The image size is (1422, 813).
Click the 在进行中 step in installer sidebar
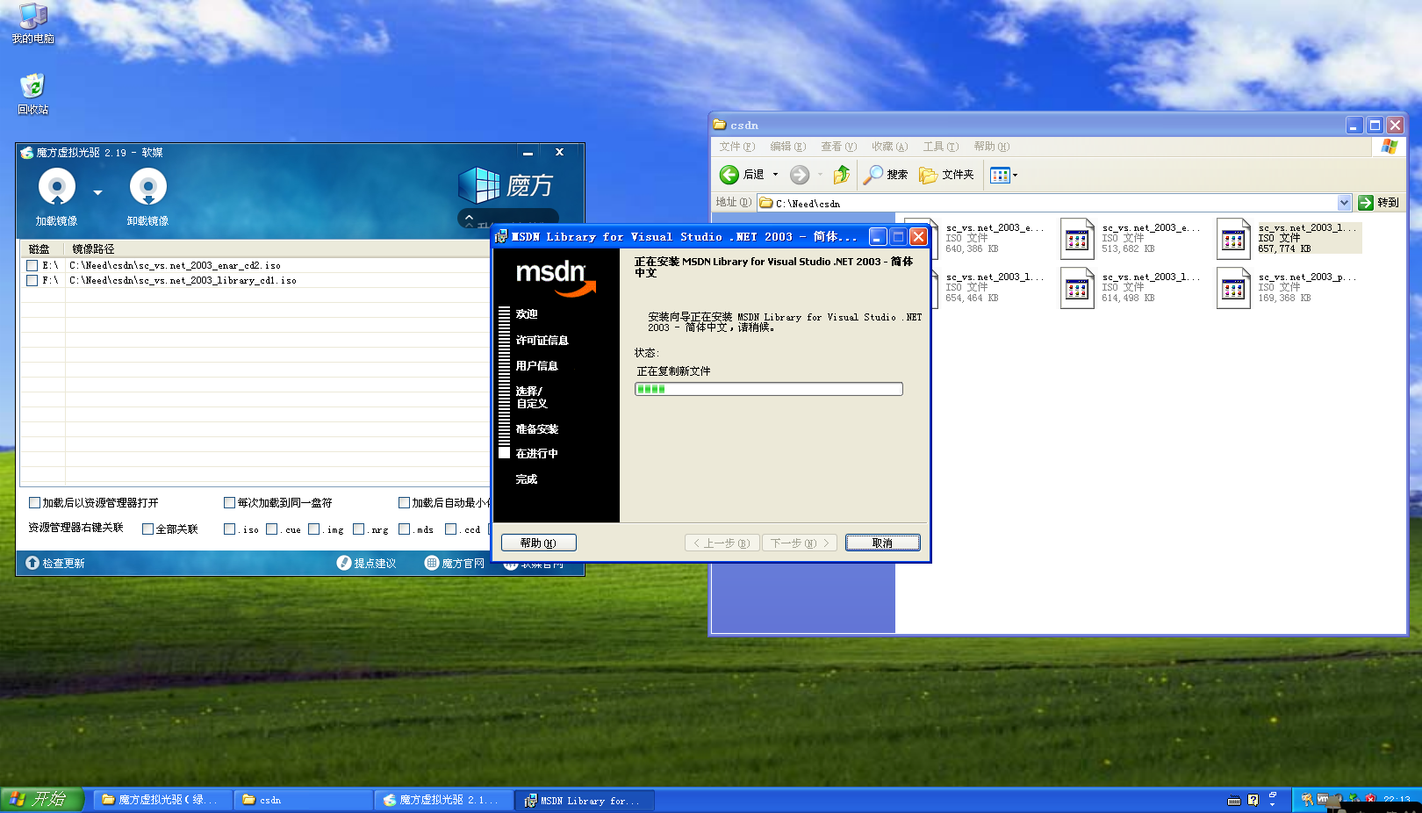[x=536, y=453]
